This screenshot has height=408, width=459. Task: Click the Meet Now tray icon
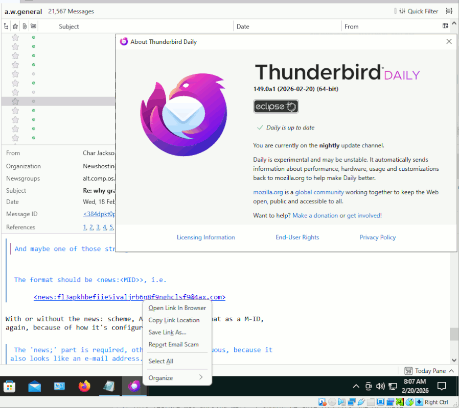[368, 387]
